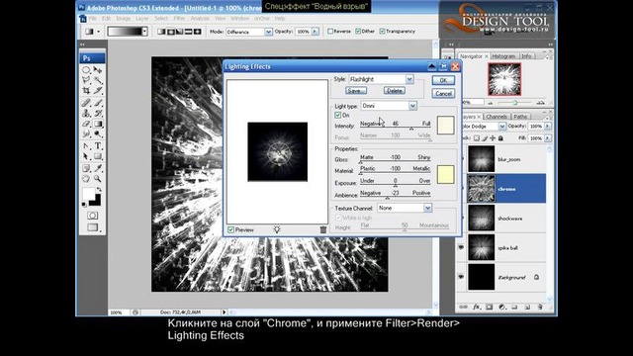Screen dimensions: 633x356
Task: Open the layer Opacity arrow
Action: tap(547, 127)
